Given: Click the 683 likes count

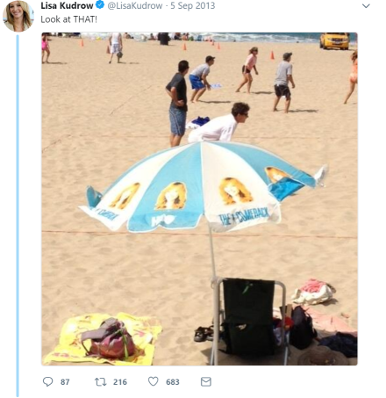Looking at the screenshot, I should click(173, 382).
